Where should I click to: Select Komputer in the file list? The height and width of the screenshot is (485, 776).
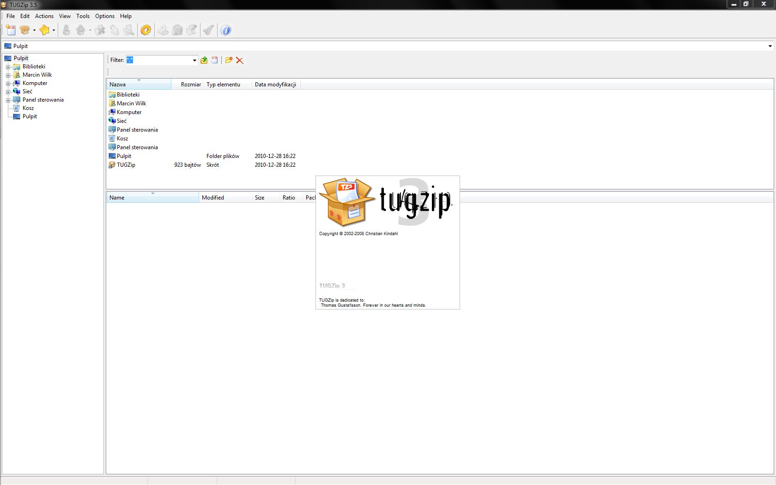click(129, 112)
